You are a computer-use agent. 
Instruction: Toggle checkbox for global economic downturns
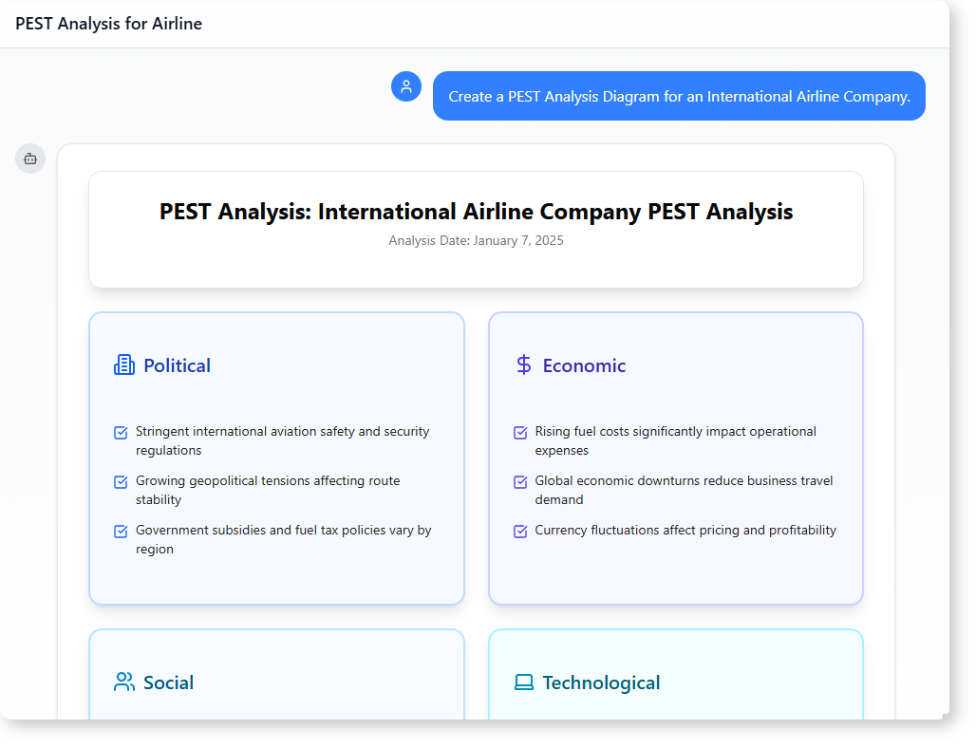pyautogui.click(x=520, y=482)
